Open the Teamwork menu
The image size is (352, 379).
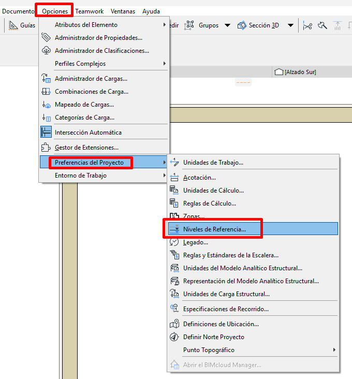89,11
